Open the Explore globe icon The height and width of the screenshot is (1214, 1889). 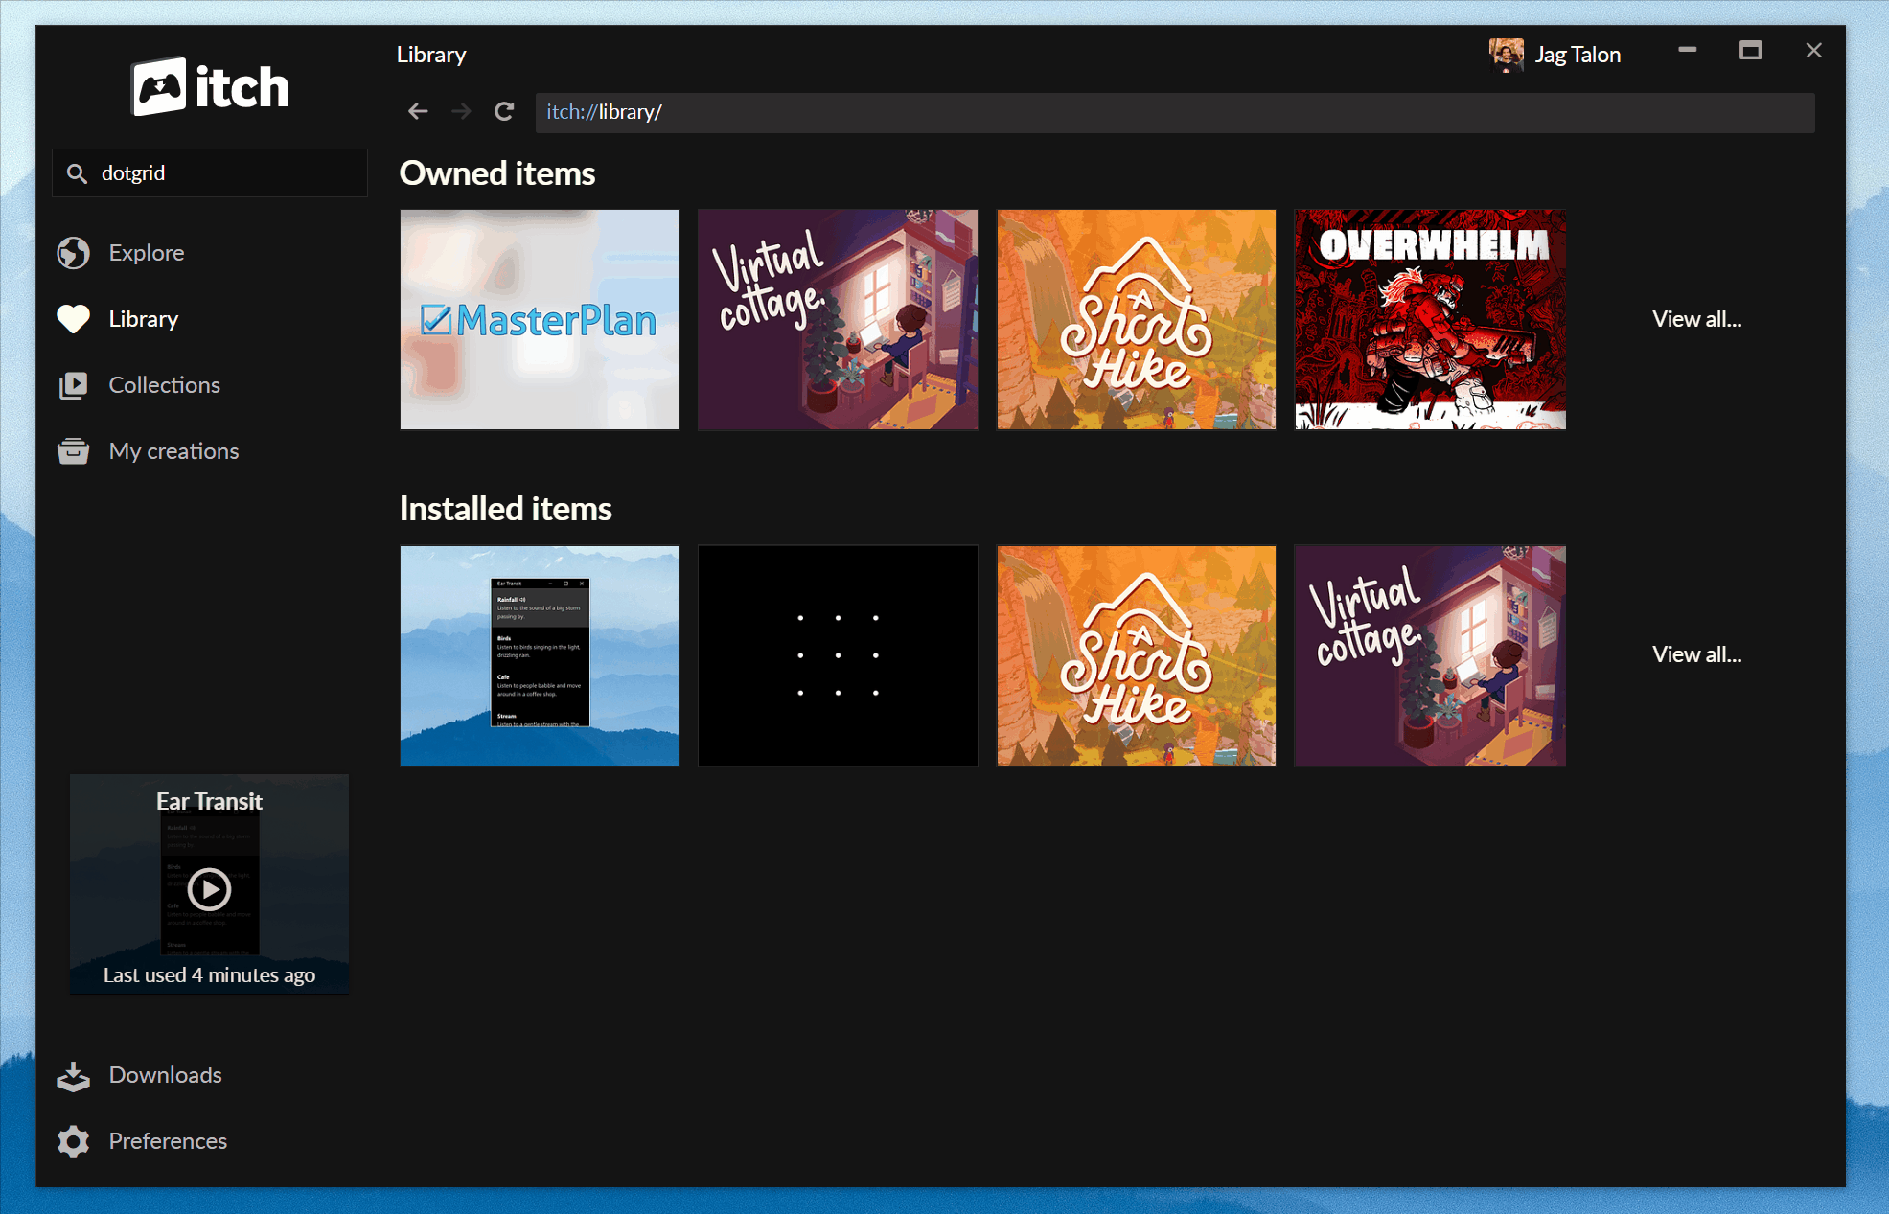[x=73, y=253]
